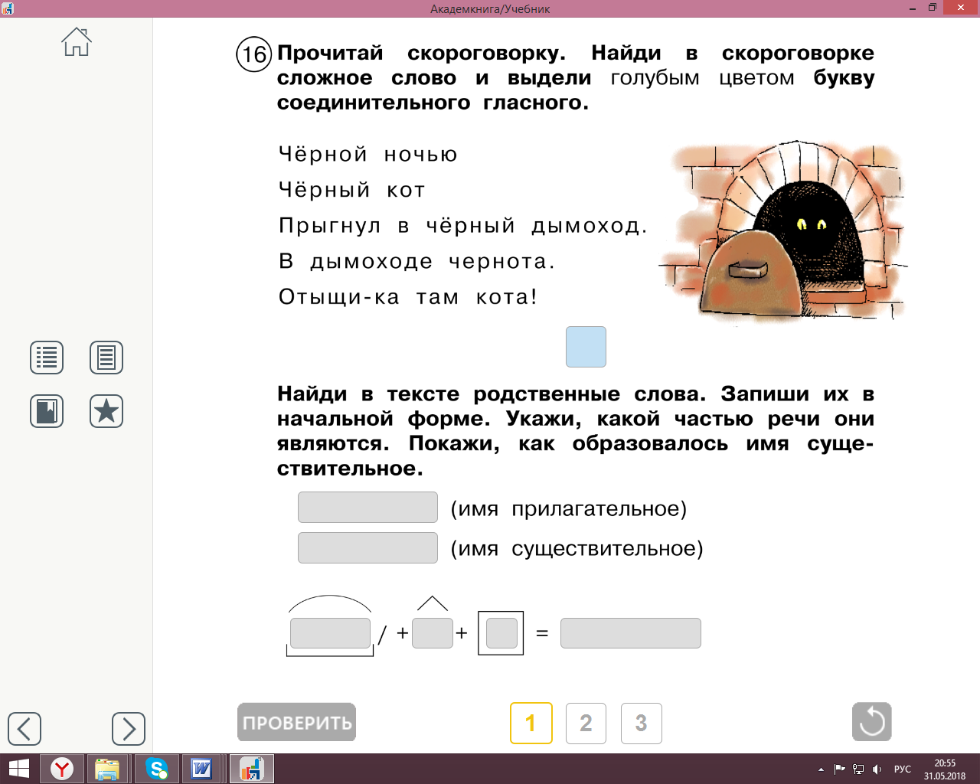Click the first root input box under arc
The height and width of the screenshot is (784, 980).
(331, 633)
